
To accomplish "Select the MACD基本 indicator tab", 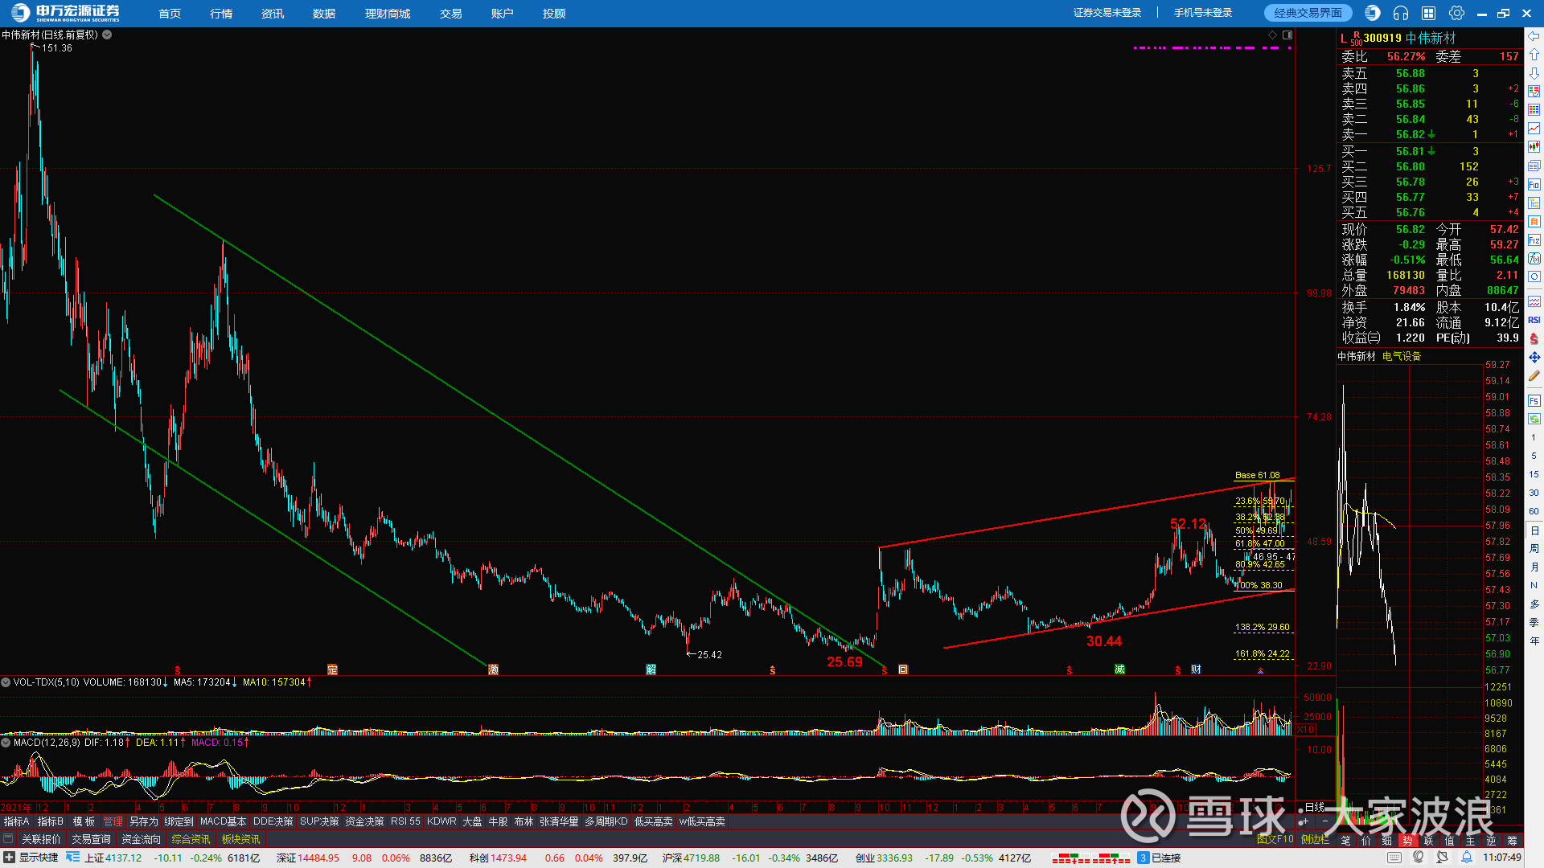I will pyautogui.click(x=223, y=821).
